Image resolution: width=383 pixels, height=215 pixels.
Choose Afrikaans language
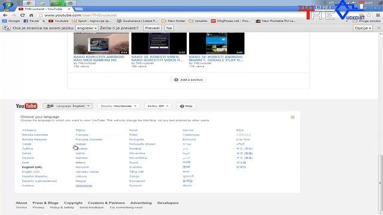(x=29, y=130)
